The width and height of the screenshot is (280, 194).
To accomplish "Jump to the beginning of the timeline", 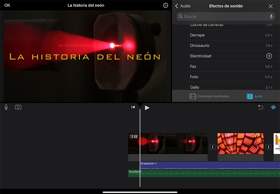I will point(133,107).
